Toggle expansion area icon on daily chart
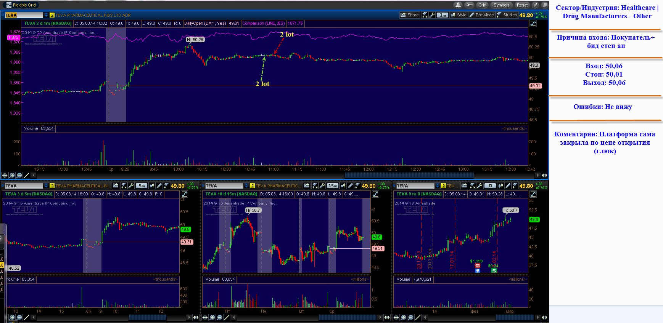Viewport: 663px width, 323px height. [x=544, y=317]
